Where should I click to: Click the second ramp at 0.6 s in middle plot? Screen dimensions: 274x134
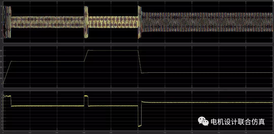[86, 56]
